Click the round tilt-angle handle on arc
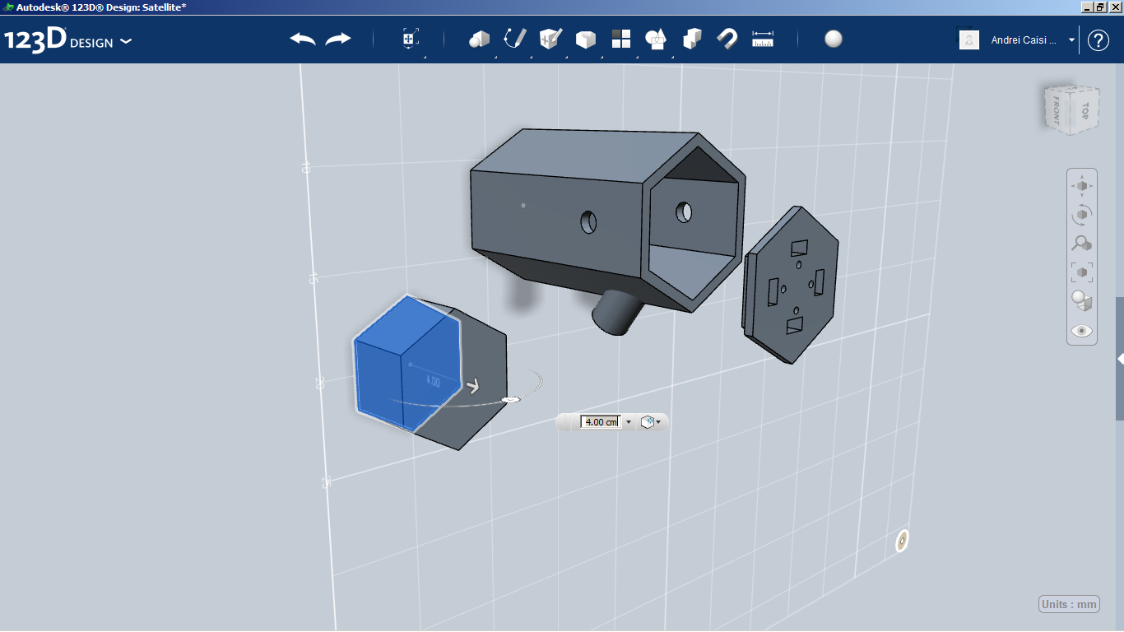The image size is (1124, 632). tap(511, 399)
